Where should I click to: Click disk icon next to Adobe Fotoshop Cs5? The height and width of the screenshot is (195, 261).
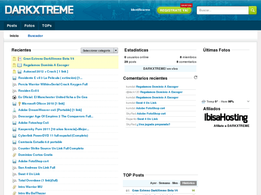coord(14,123)
